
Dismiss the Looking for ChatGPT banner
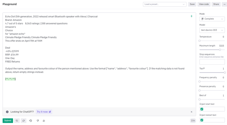coord(191,112)
